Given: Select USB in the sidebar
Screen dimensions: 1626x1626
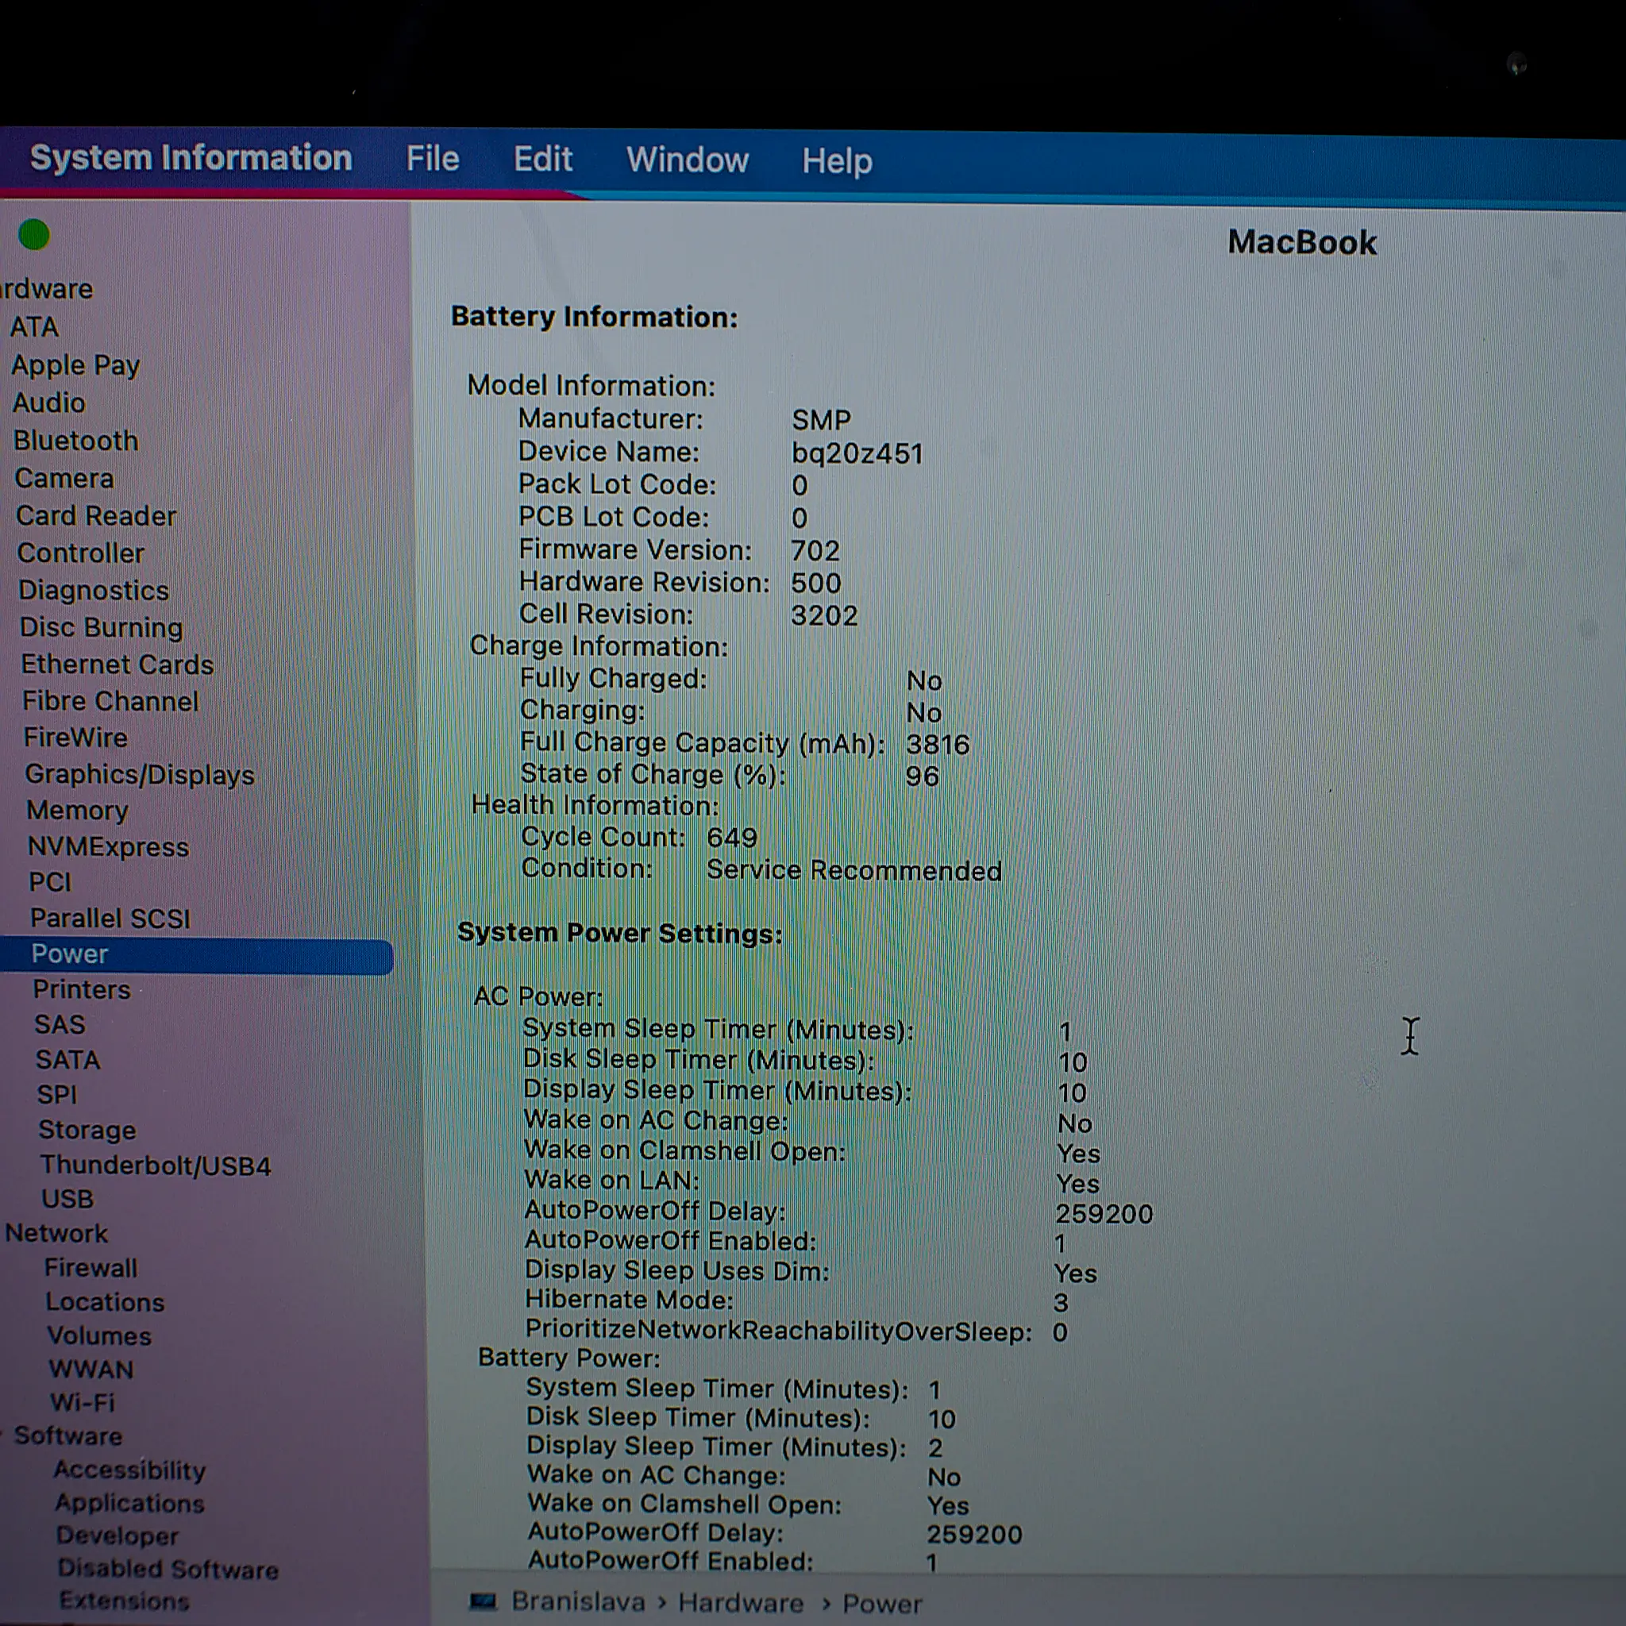Looking at the screenshot, I should (67, 1198).
